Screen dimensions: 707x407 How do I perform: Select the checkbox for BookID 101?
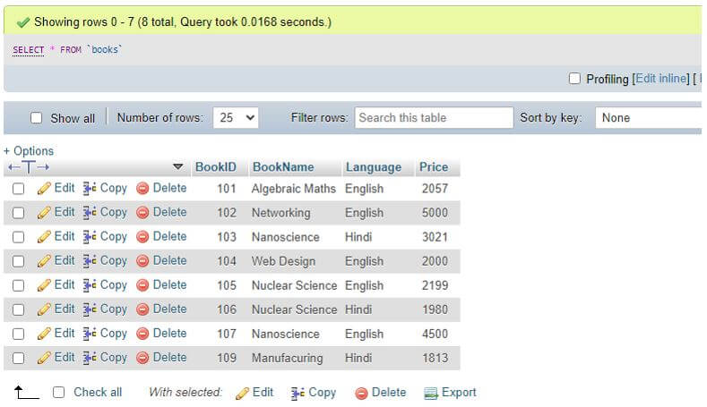pyautogui.click(x=19, y=189)
